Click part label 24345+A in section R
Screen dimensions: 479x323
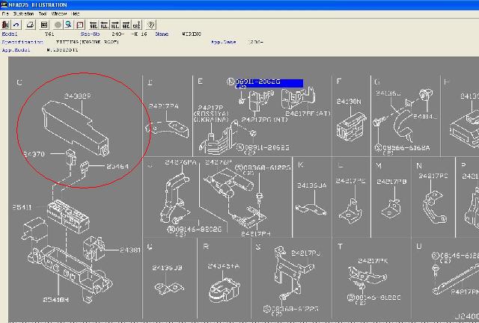223,265
